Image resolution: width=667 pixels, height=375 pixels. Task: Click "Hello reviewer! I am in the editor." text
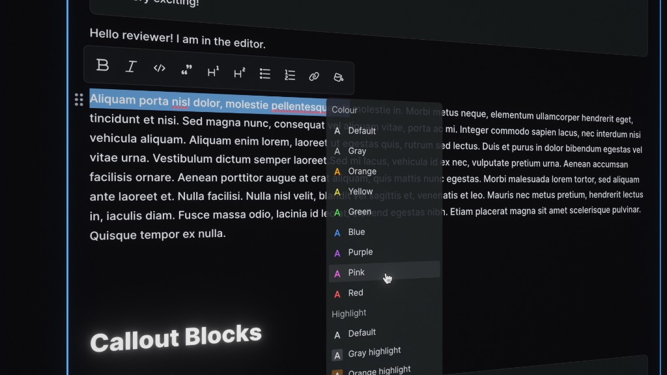[x=177, y=38]
